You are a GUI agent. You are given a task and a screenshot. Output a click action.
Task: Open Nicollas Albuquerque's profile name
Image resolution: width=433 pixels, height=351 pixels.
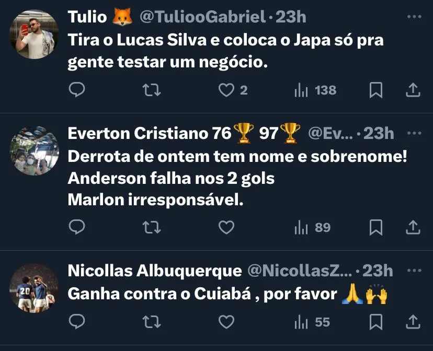pos(155,271)
